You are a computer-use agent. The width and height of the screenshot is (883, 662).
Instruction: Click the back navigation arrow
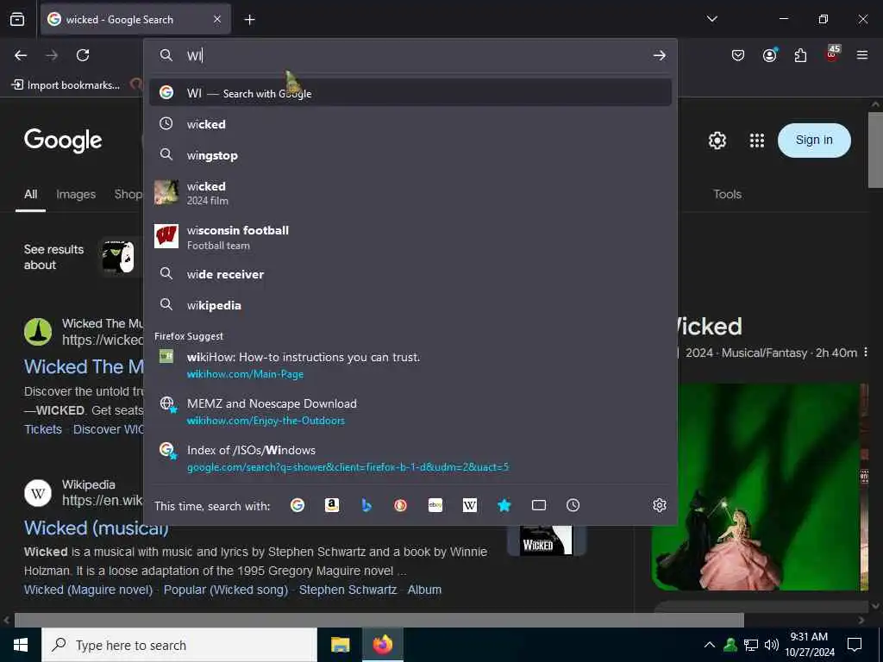[x=21, y=55]
